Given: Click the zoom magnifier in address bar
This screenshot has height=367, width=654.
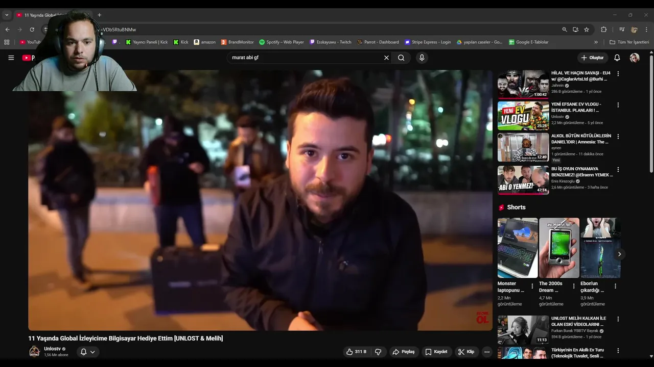Looking at the screenshot, I should [564, 30].
